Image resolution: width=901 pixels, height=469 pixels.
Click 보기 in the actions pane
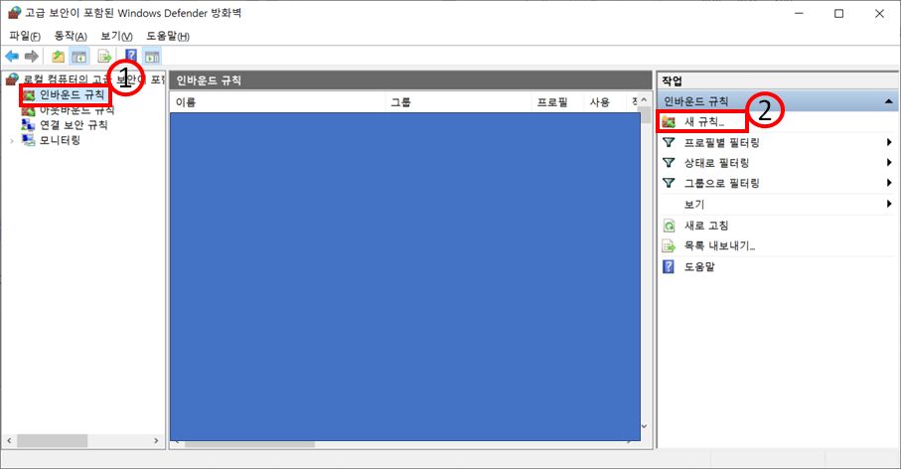coord(694,204)
